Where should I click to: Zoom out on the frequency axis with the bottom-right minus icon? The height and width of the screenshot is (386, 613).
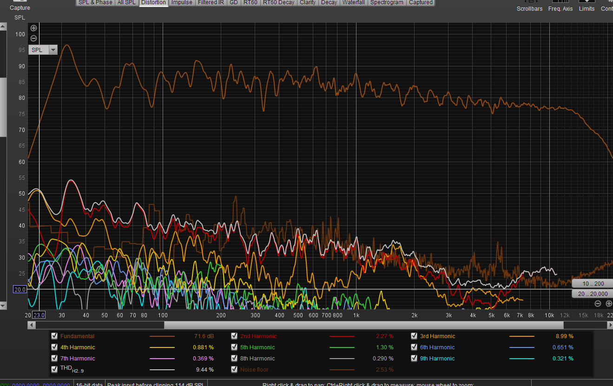(598, 304)
